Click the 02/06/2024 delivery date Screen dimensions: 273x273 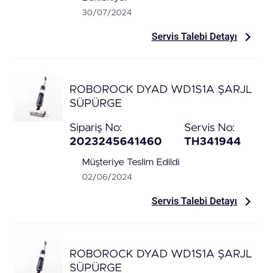[107, 177]
